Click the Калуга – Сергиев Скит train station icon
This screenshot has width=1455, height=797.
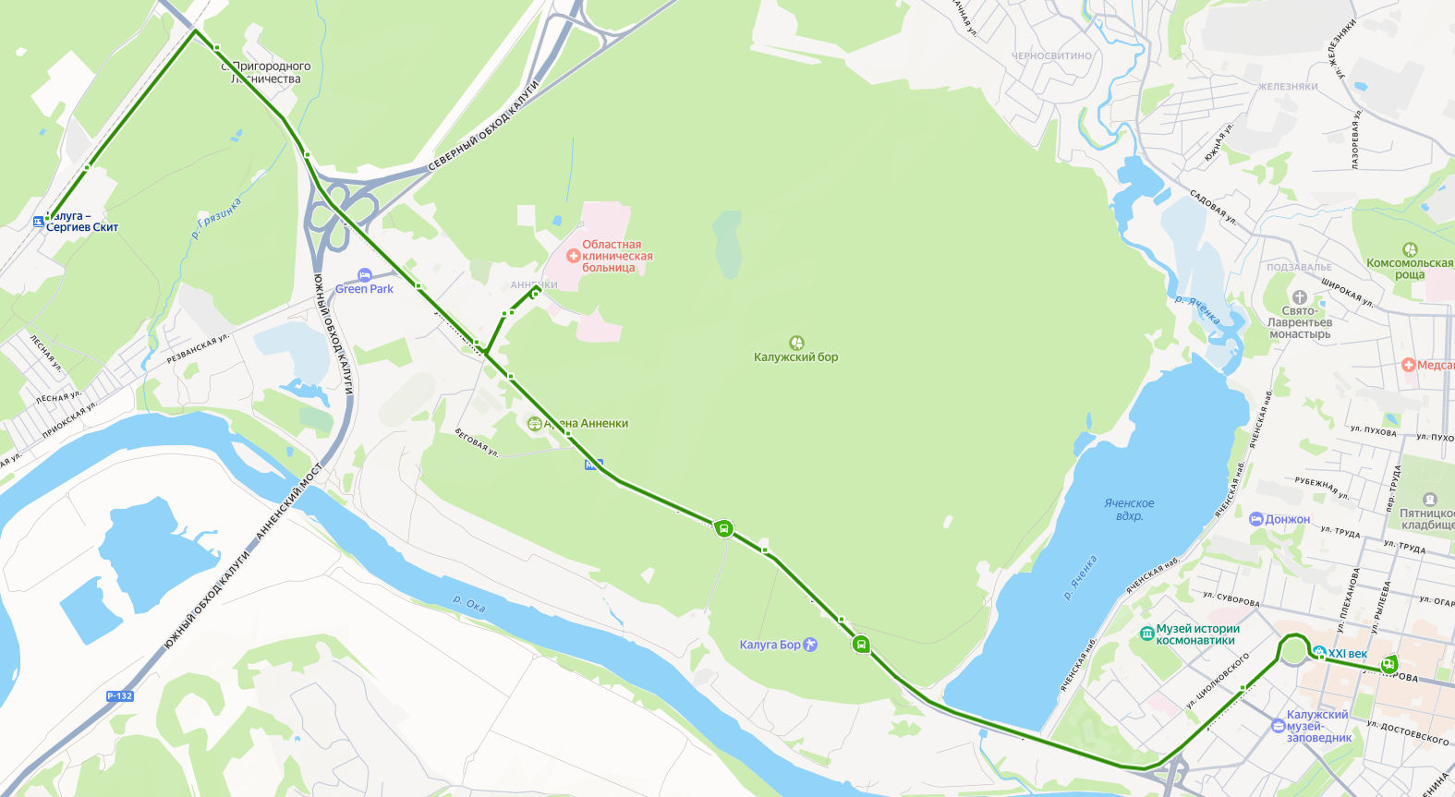coord(39,221)
